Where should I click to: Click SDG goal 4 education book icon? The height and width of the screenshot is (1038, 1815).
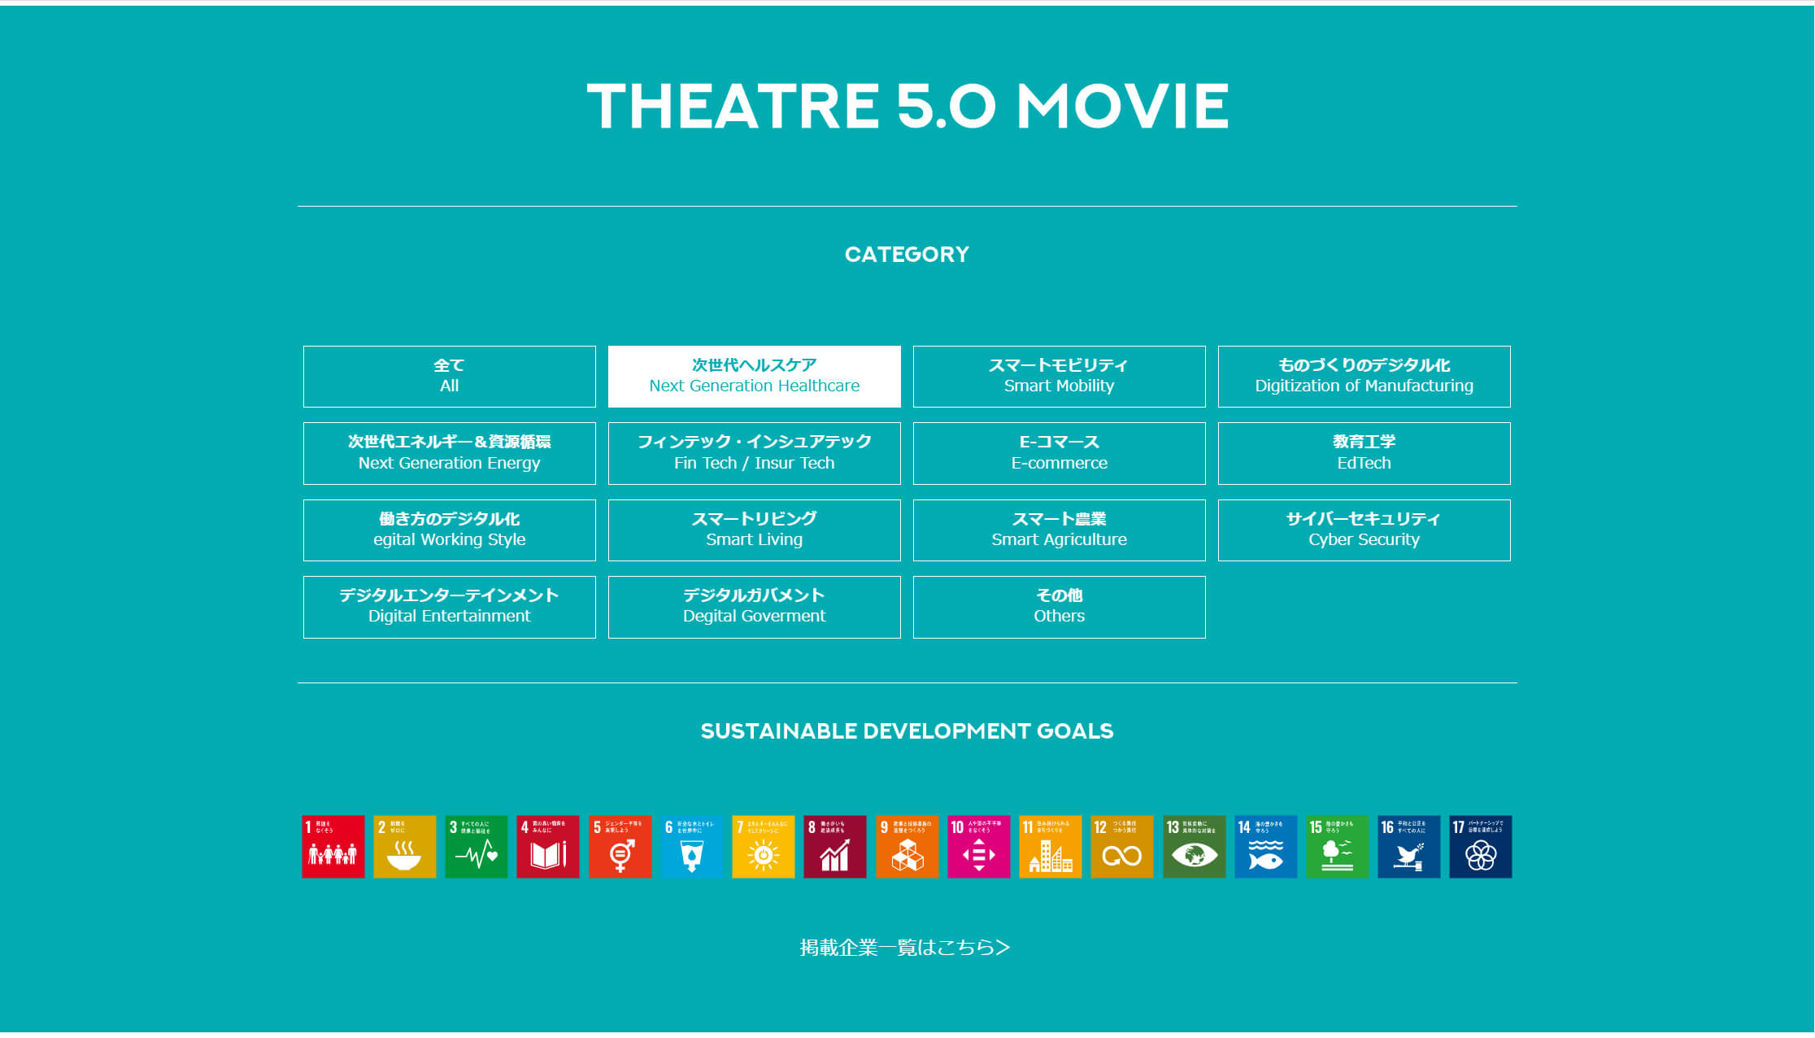pyautogui.click(x=547, y=846)
